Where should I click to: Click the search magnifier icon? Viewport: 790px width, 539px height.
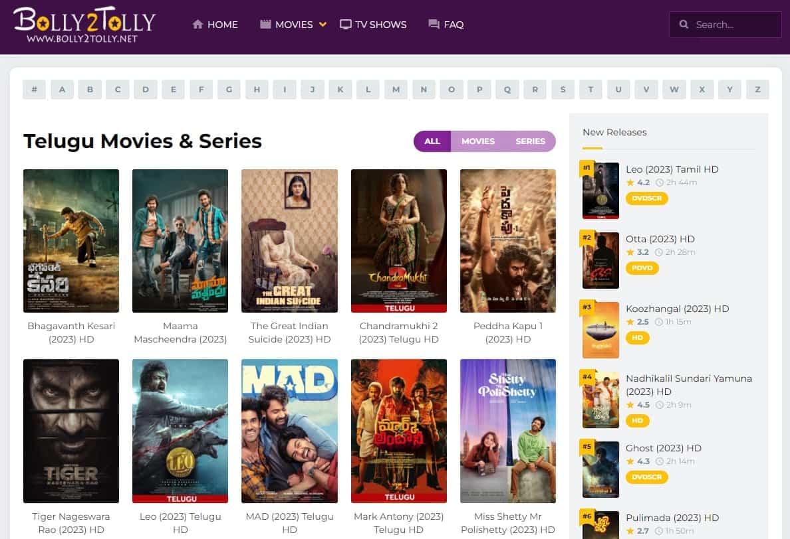684,24
